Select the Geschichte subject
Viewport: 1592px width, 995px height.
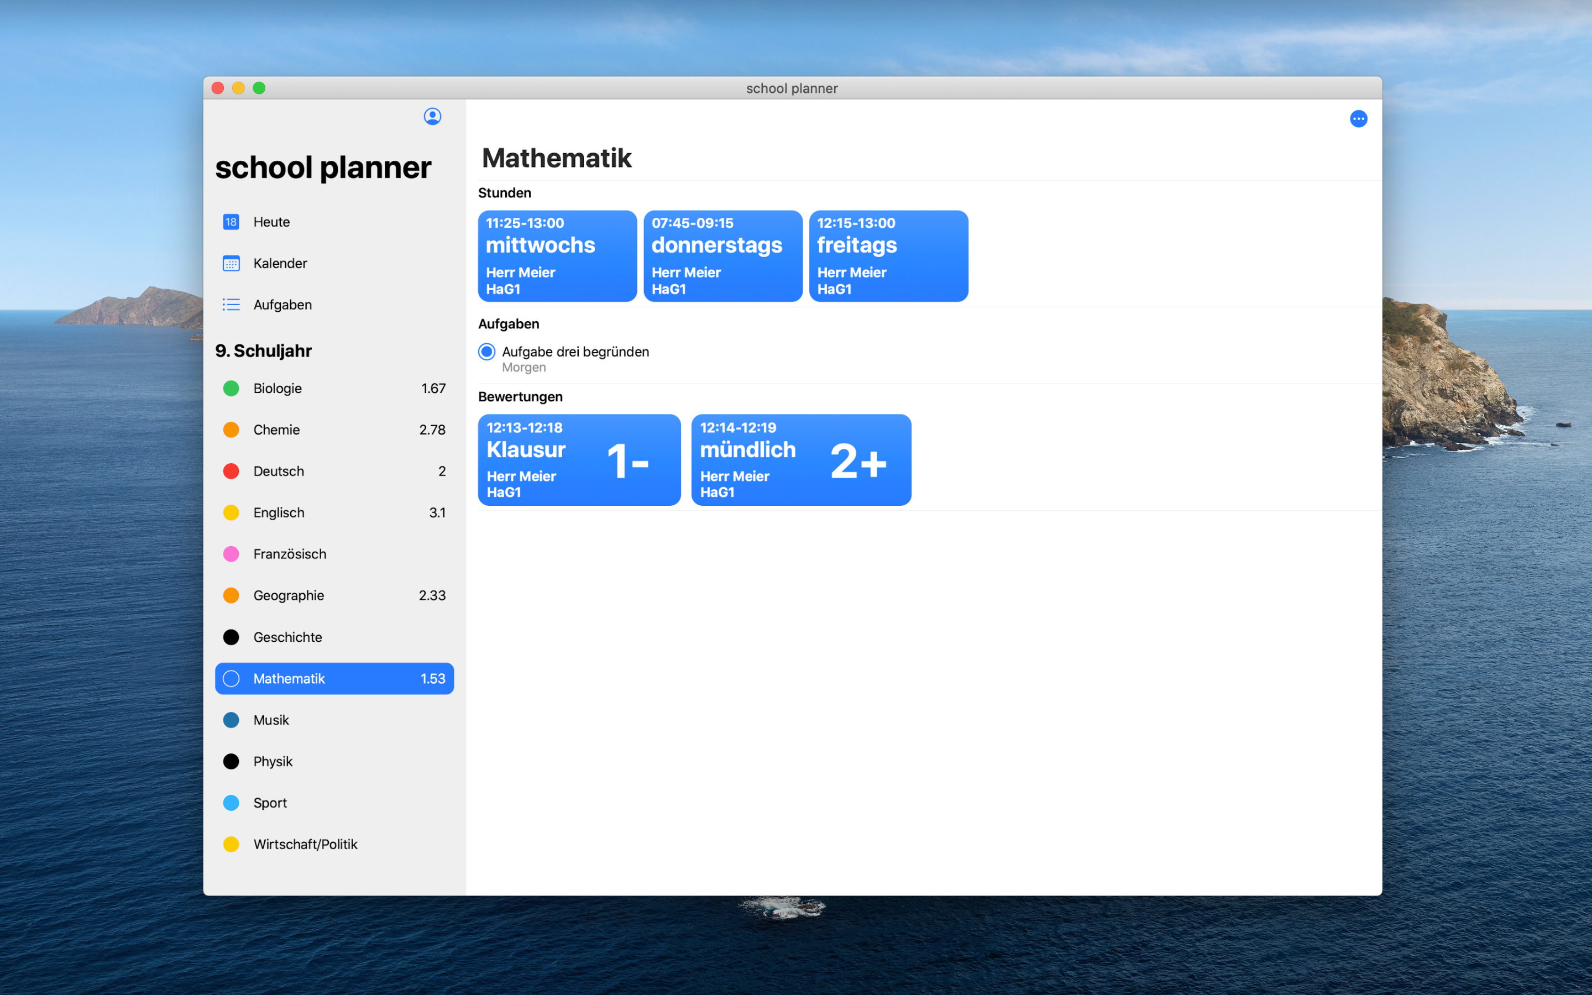(334, 637)
